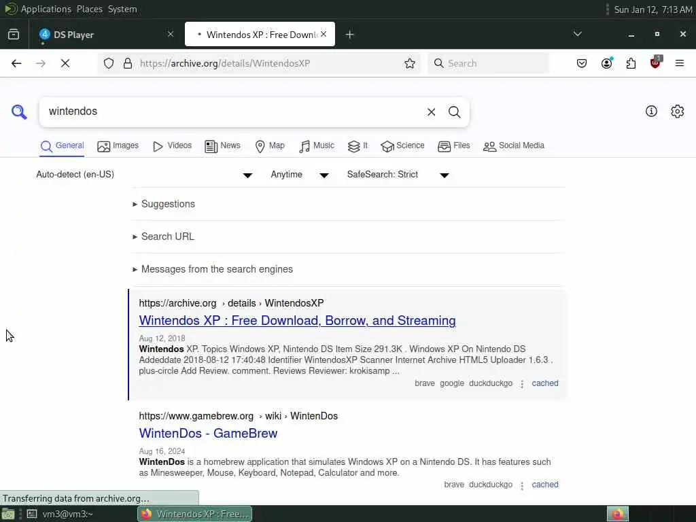The height and width of the screenshot is (522, 696).
Task: Open the Places menu
Action: 89,10
